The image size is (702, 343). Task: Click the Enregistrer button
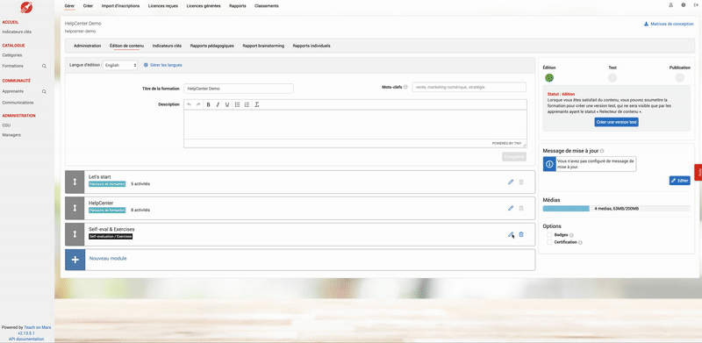(514, 157)
